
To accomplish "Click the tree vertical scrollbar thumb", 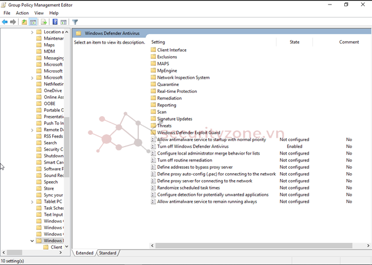I will (67, 147).
